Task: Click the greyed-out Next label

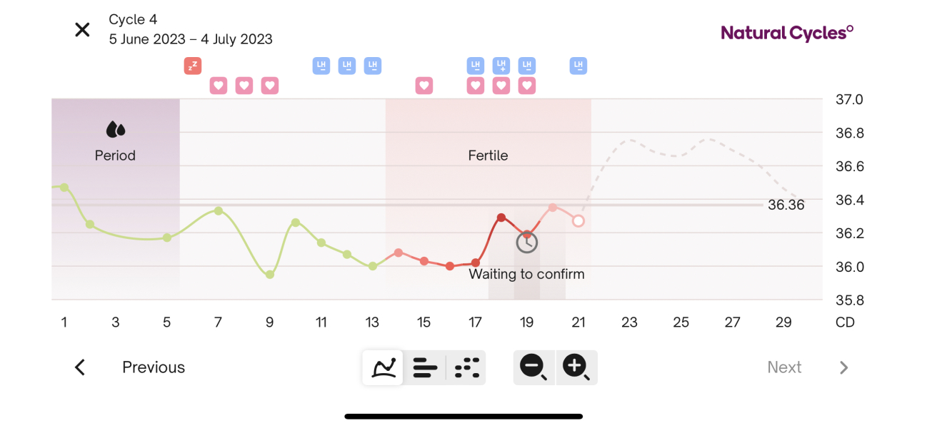Action: [784, 367]
